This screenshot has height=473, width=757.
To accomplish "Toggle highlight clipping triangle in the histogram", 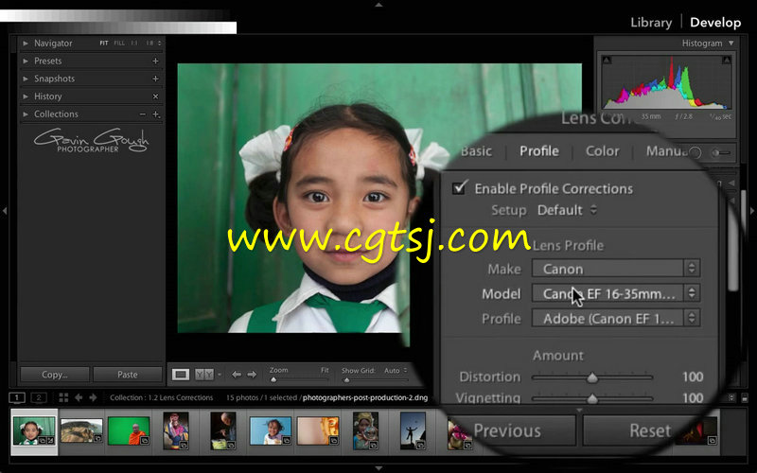I will 726,60.
